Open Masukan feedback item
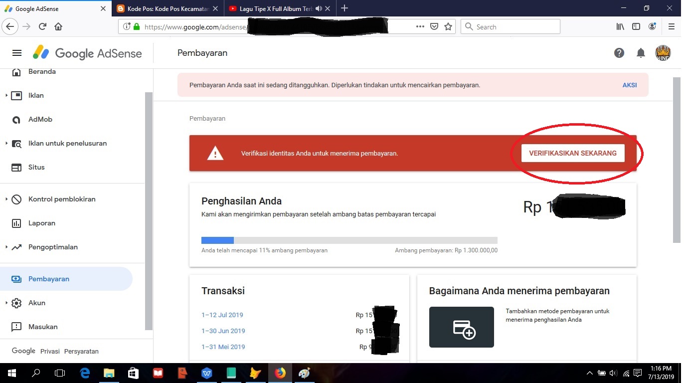The height and width of the screenshot is (383, 684). pyautogui.click(x=43, y=327)
